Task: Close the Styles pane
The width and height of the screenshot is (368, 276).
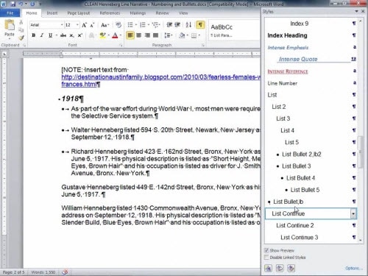Action: coord(363,11)
